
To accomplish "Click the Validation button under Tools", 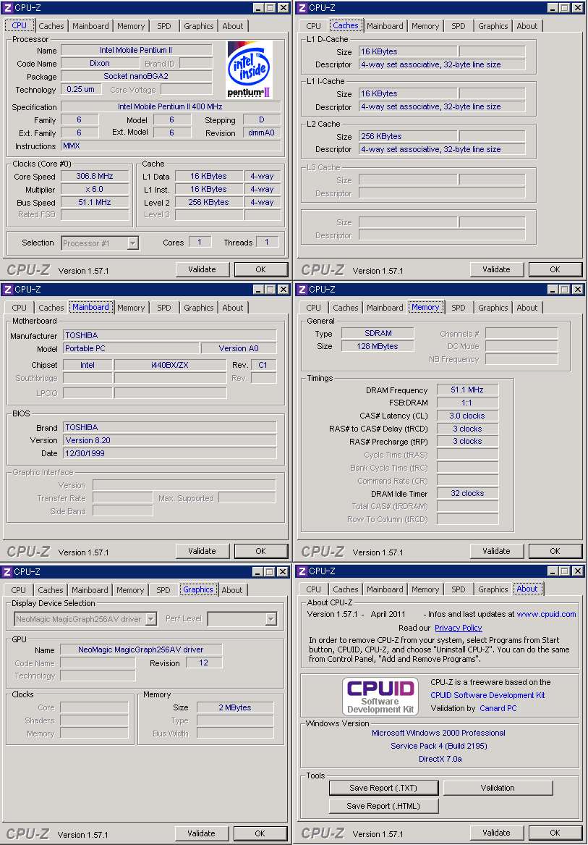I will click(498, 788).
